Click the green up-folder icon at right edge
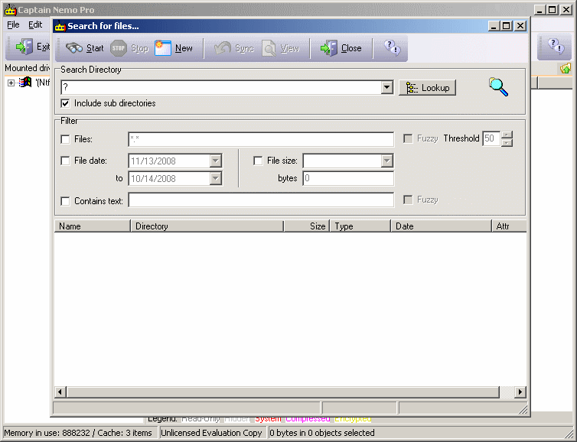The image size is (577, 442). tap(565, 69)
